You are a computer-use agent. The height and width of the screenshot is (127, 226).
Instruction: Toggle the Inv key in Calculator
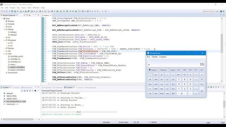coord(156,74)
